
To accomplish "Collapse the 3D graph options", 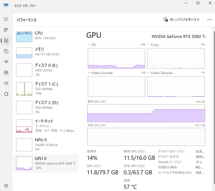I will 89,44.
